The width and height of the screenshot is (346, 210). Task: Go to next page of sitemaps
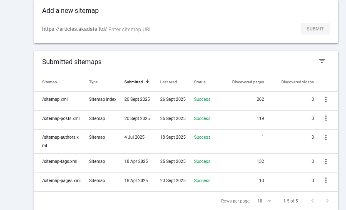(327, 201)
